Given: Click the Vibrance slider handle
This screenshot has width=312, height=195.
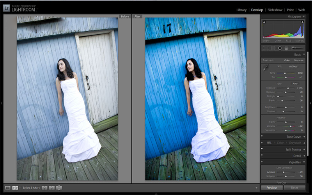Looking at the screenshot, I should [291, 126].
